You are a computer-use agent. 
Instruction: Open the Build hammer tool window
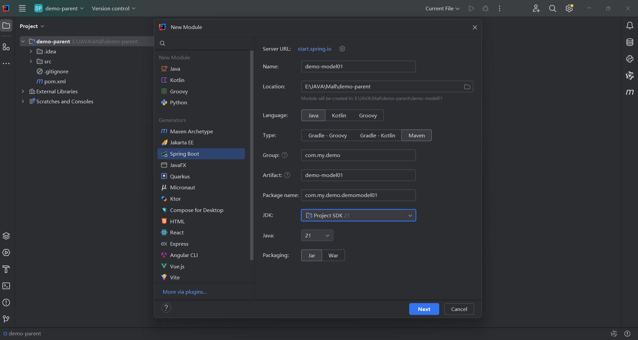(x=6, y=269)
